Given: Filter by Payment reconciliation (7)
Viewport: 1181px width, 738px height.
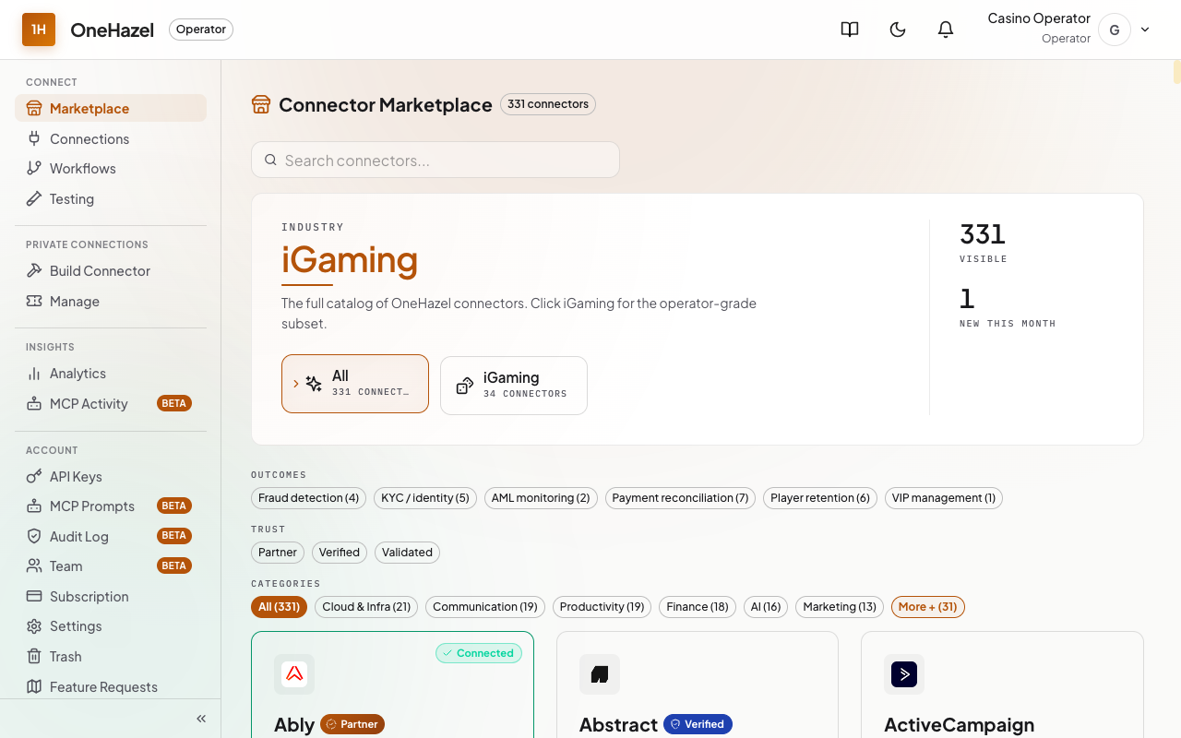Looking at the screenshot, I should coord(681,498).
